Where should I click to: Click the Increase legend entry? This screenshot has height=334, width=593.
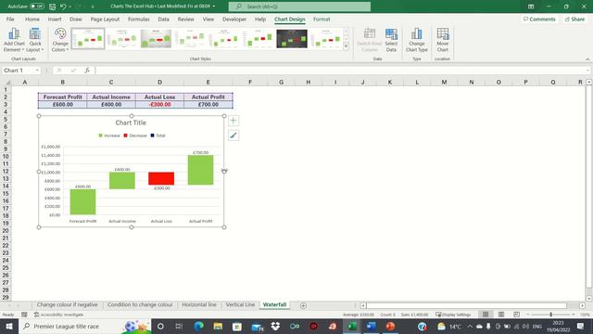(x=109, y=135)
